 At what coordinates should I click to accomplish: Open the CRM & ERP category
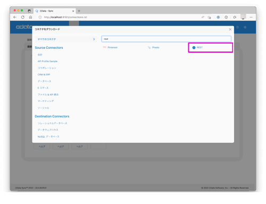pos(44,74)
